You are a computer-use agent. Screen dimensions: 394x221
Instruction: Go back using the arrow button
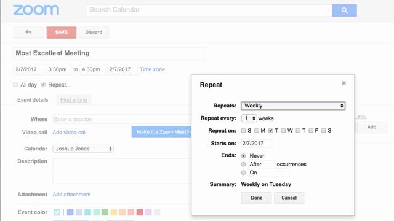(28, 32)
